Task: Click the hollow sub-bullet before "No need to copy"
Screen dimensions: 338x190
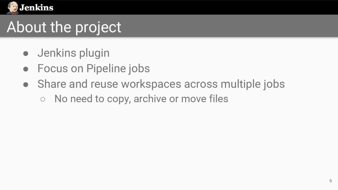Action: pyautogui.click(x=43, y=99)
